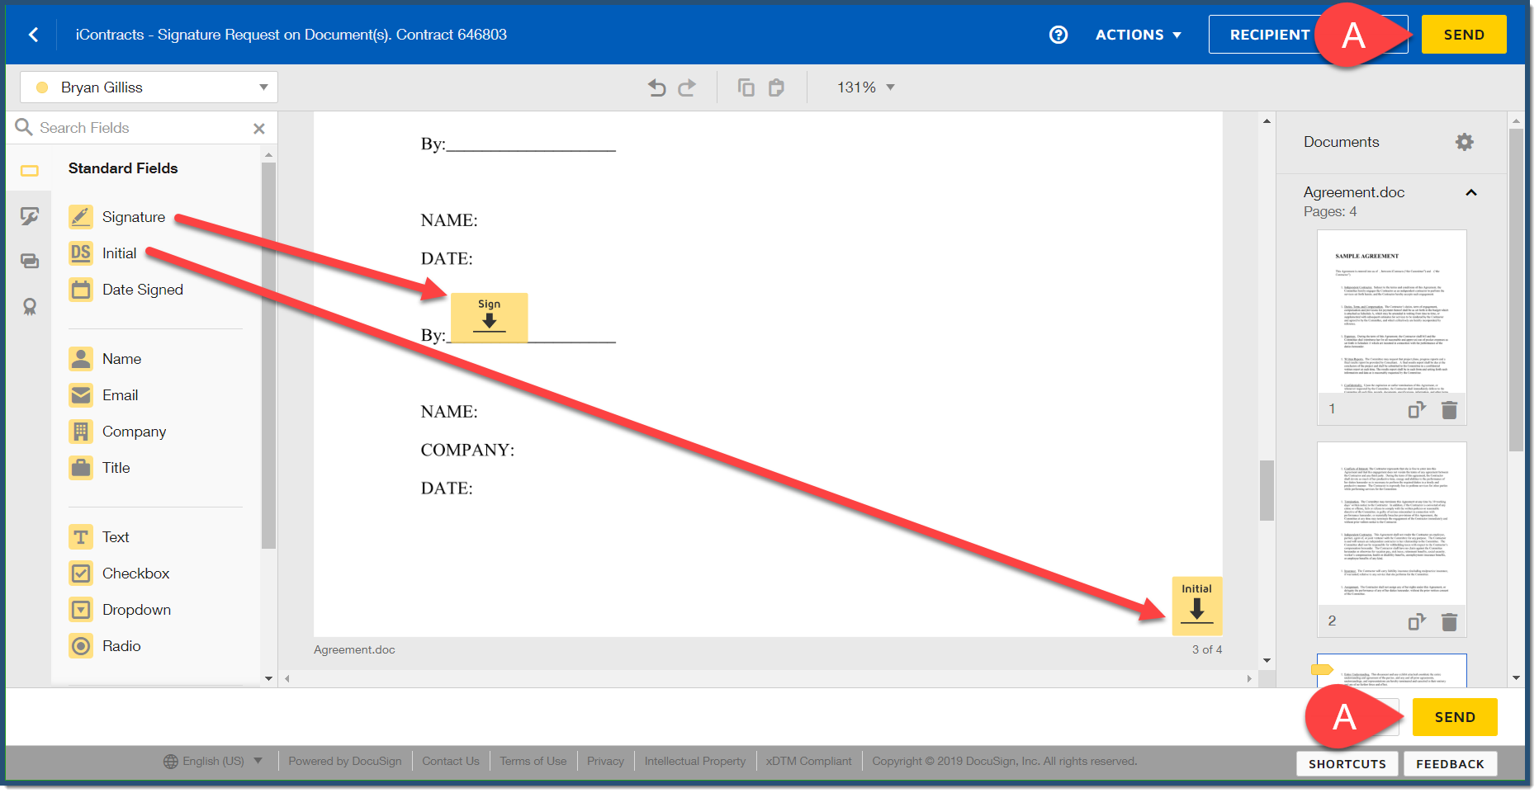Screen dimensions: 1539x793
Task: Open the help question mark icon
Action: click(x=1058, y=35)
